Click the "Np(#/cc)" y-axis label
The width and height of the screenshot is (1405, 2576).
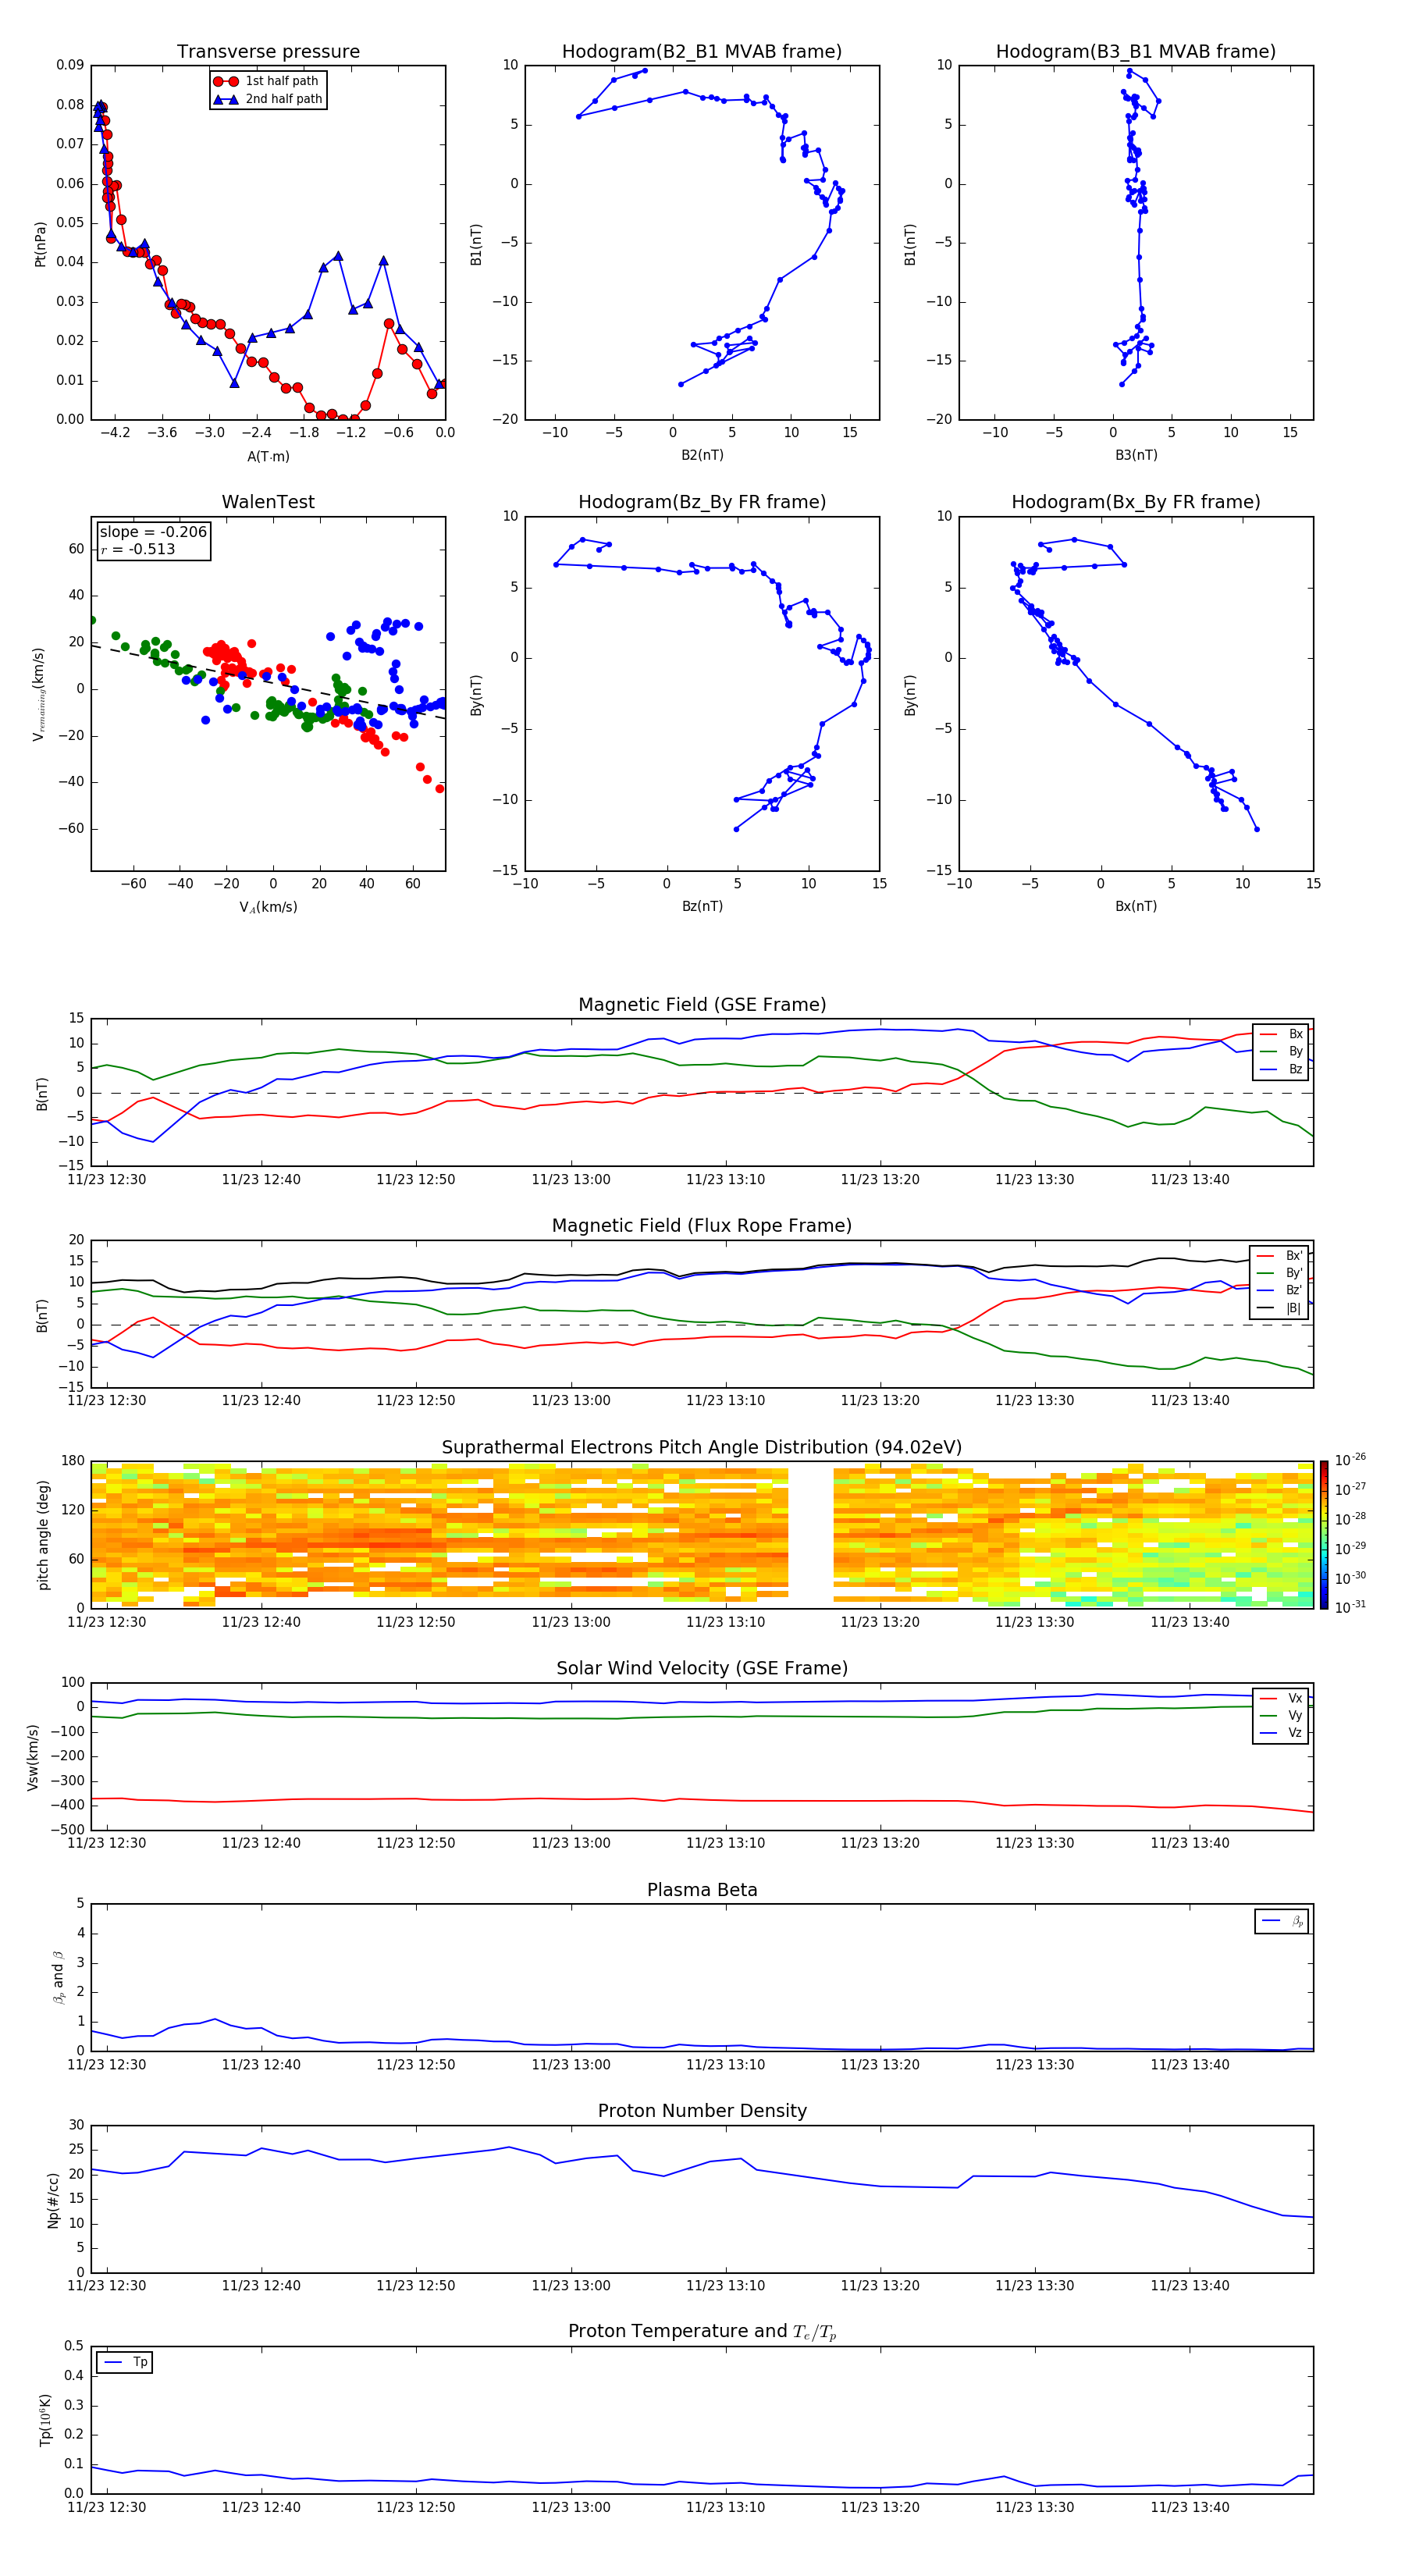click(53, 2200)
